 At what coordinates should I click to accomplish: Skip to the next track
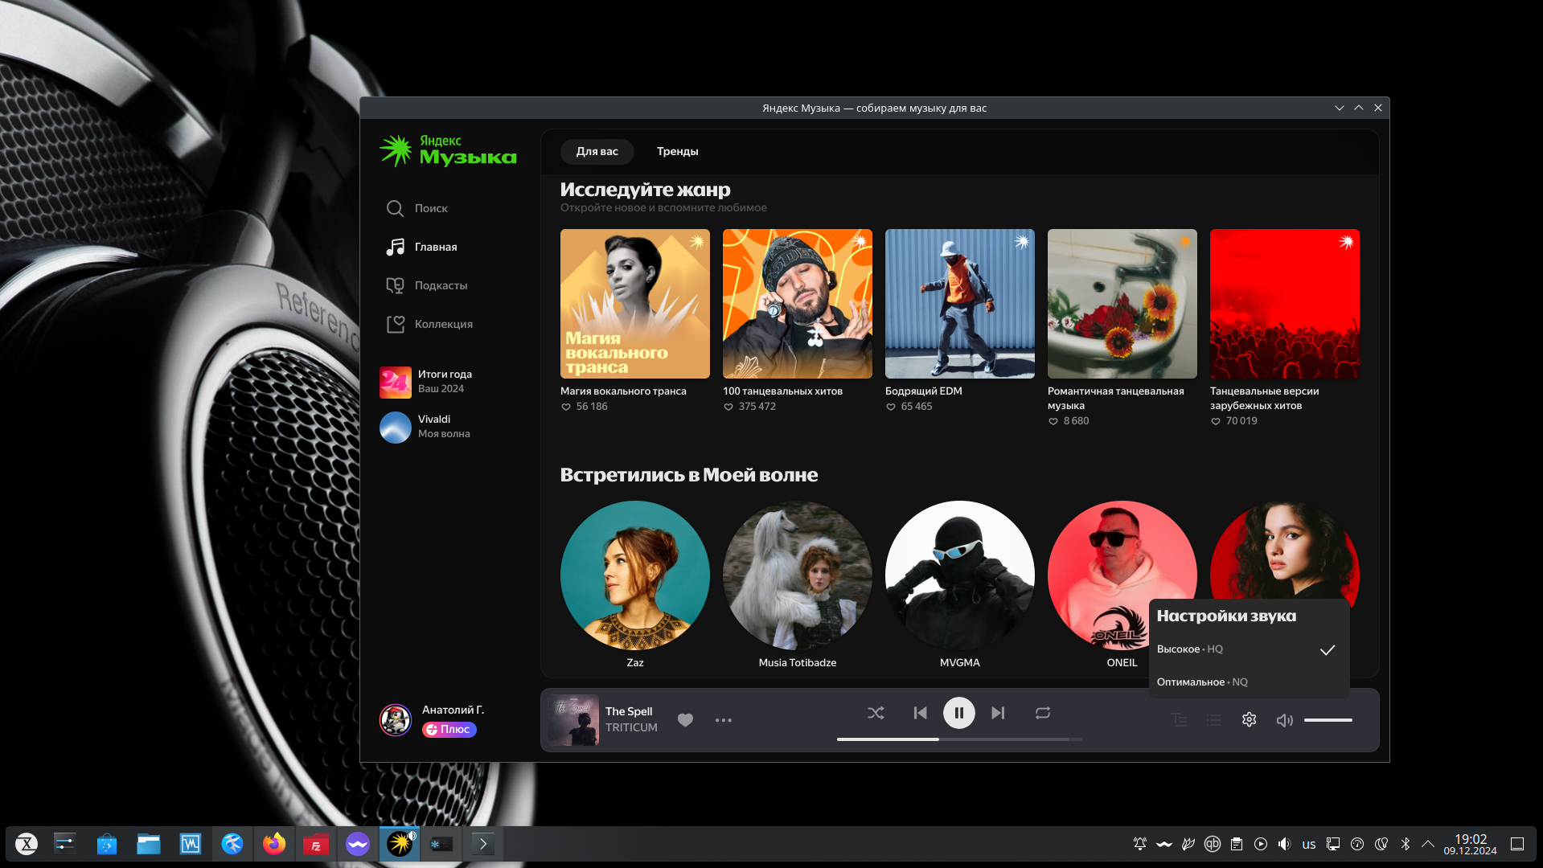998,713
